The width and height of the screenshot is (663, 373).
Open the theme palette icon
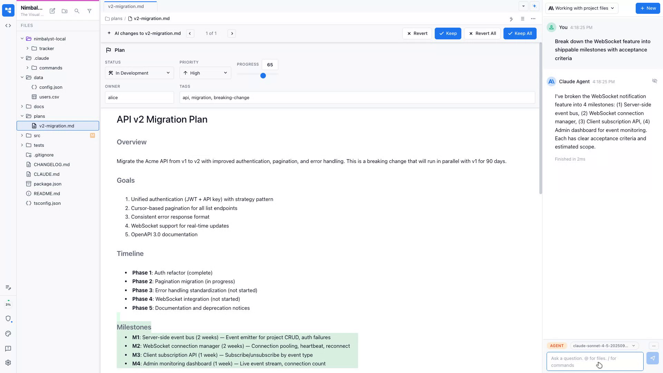8,334
